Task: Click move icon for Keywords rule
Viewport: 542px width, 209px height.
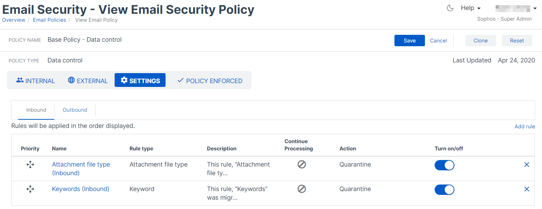Action: tap(30, 189)
